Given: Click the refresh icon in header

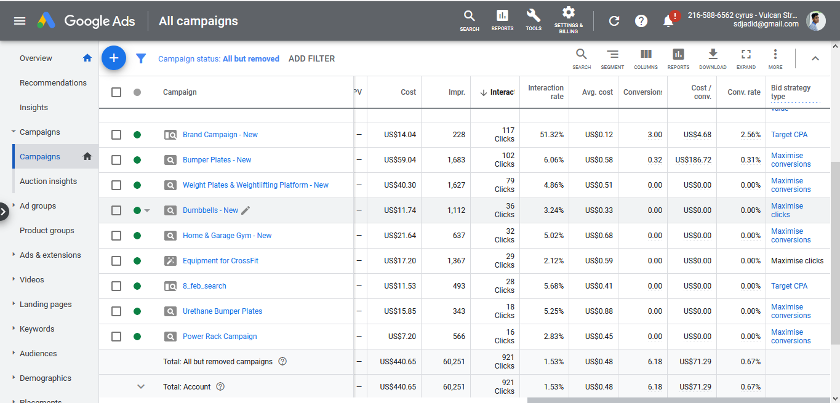Looking at the screenshot, I should click(x=614, y=21).
